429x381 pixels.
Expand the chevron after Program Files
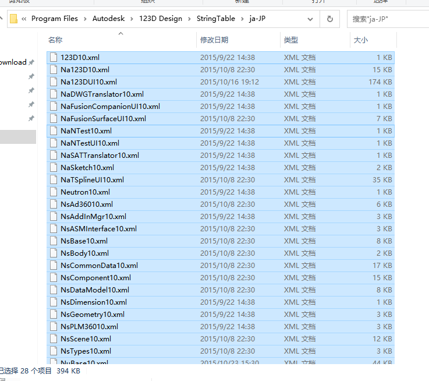85,19
